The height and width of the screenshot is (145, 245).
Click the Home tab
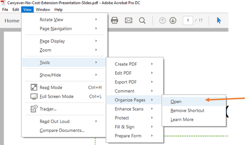click(x=12, y=21)
